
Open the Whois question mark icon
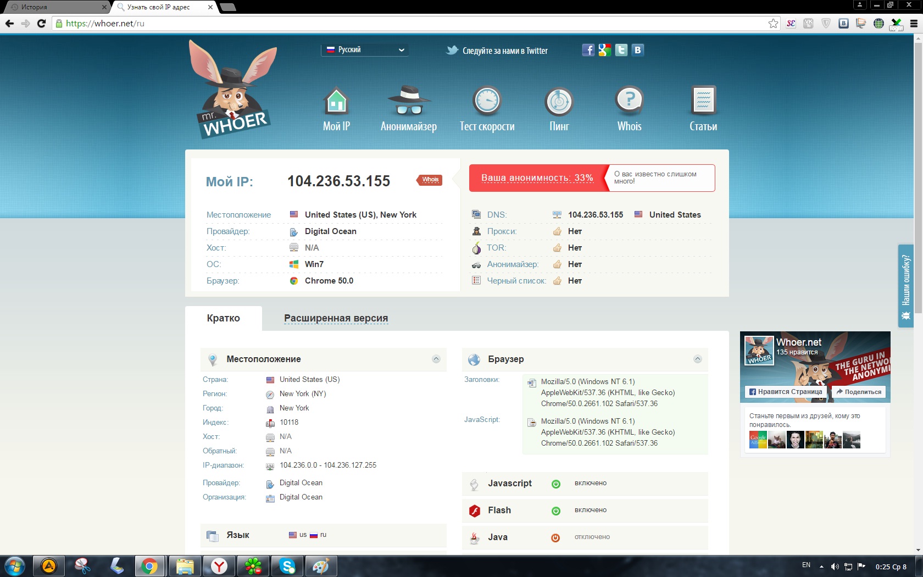click(629, 101)
